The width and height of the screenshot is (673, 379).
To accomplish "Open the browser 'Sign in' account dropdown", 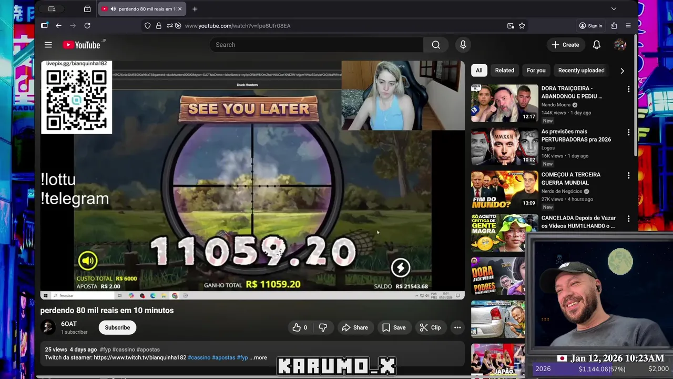I will click(590, 26).
